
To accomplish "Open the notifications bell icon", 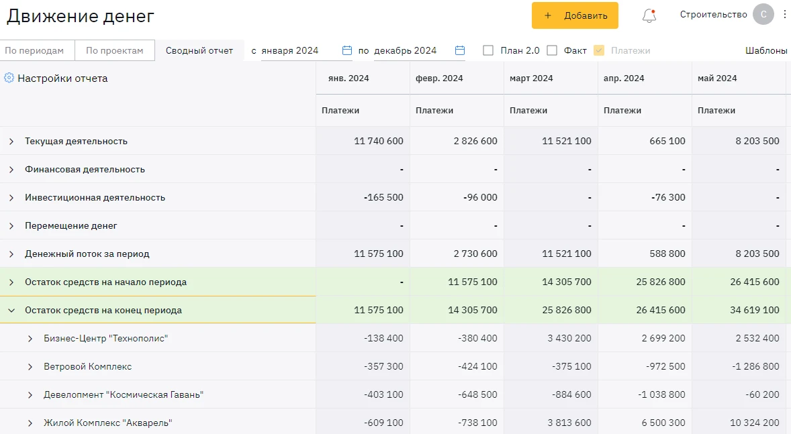I will pyautogui.click(x=649, y=15).
